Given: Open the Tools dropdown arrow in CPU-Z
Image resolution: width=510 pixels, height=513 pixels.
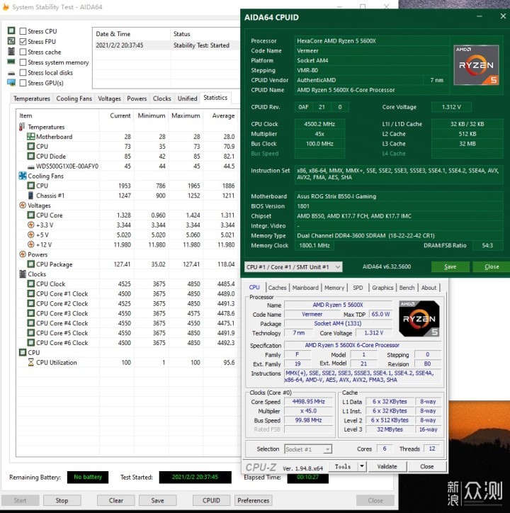Looking at the screenshot, I should click(362, 466).
